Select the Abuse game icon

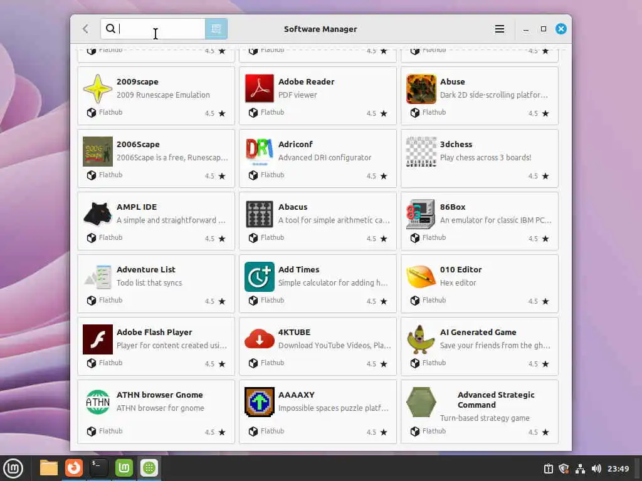coord(421,89)
